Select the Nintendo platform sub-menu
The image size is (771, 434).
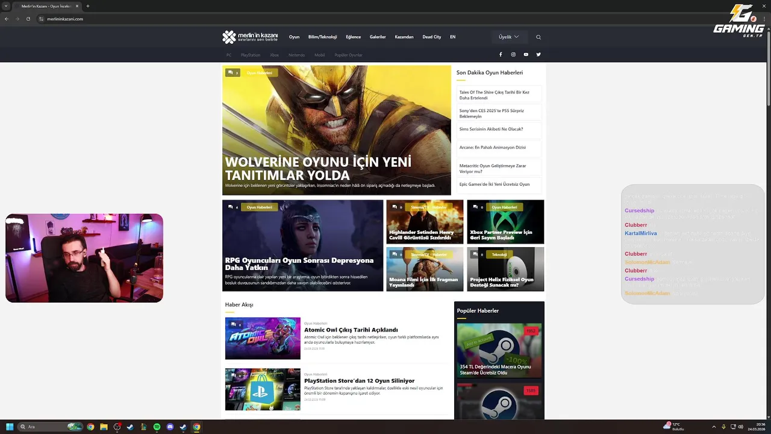coord(296,55)
